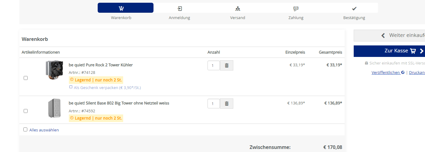Click the Alles auswählen label text
Screen dimensions: 425x152
44,130
